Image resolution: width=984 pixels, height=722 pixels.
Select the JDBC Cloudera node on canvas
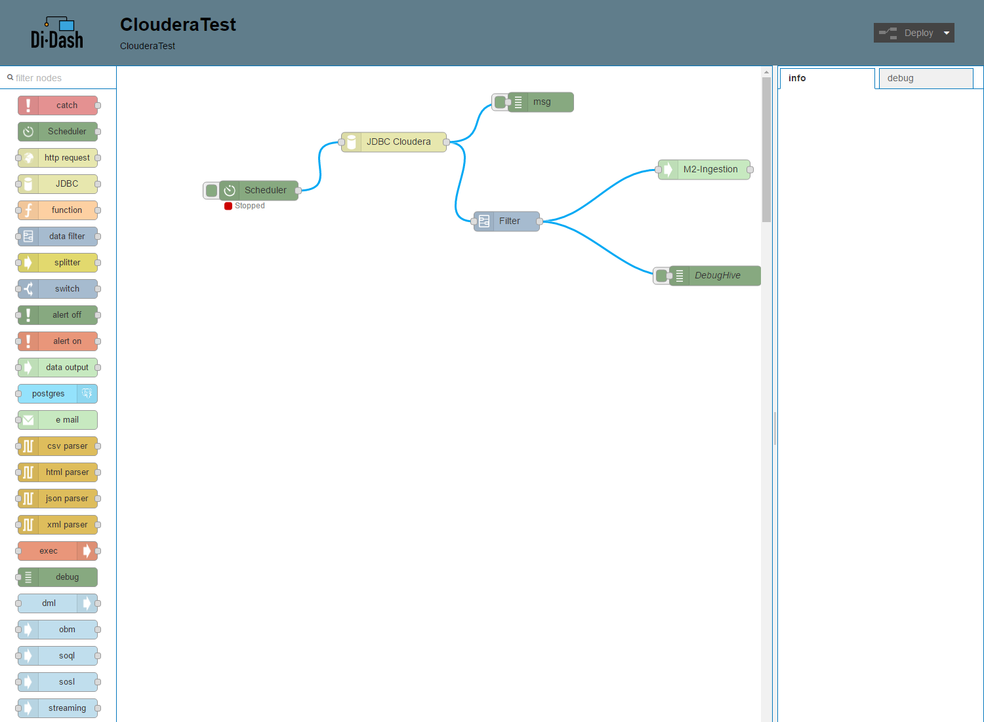(x=394, y=142)
